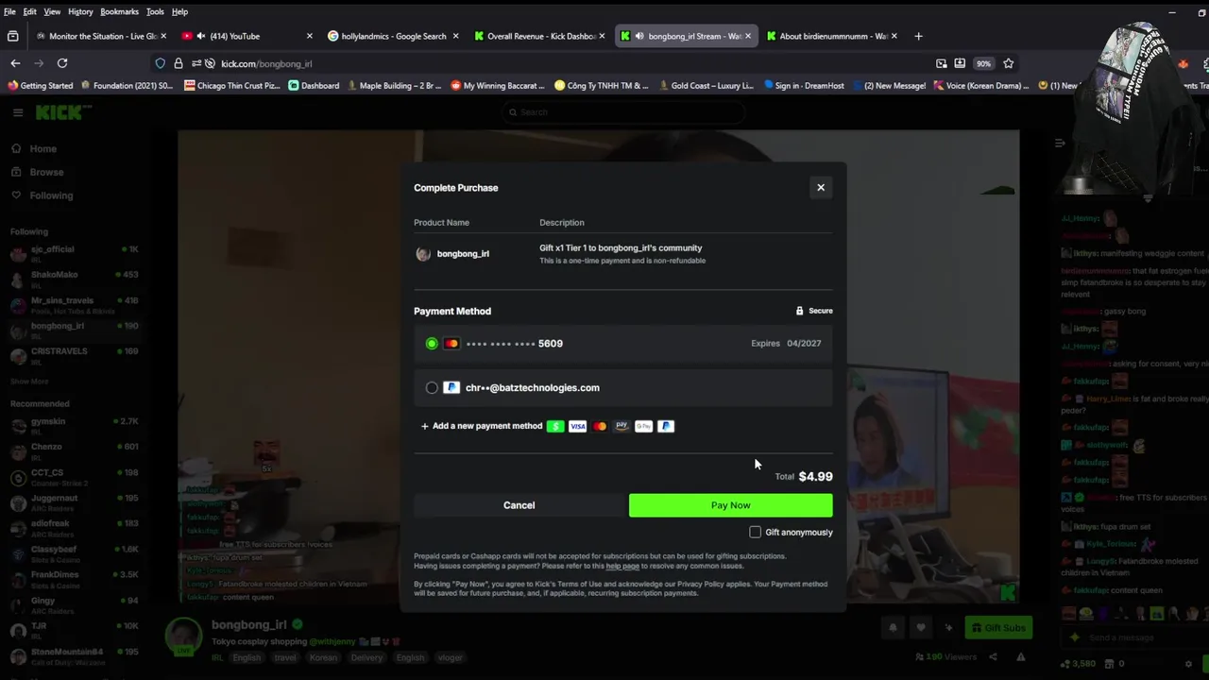Mute the bongbong_irl Stream tab audio
This screenshot has width=1209, height=680.
[x=639, y=36]
